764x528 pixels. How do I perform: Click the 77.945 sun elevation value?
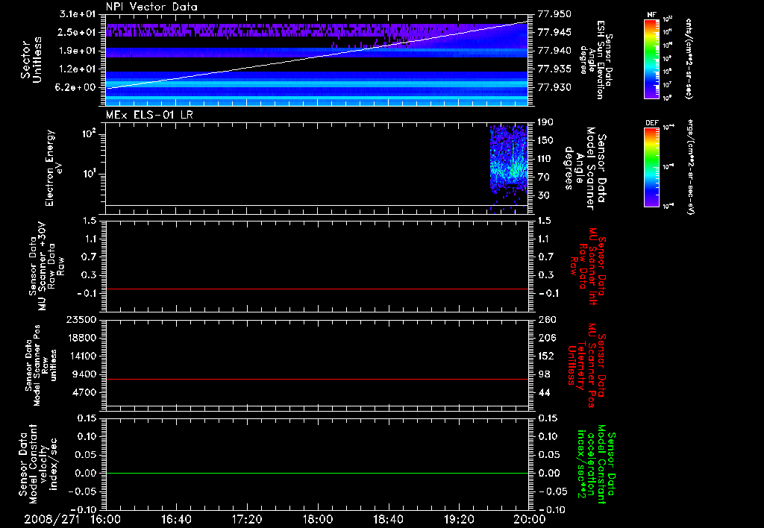[554, 32]
